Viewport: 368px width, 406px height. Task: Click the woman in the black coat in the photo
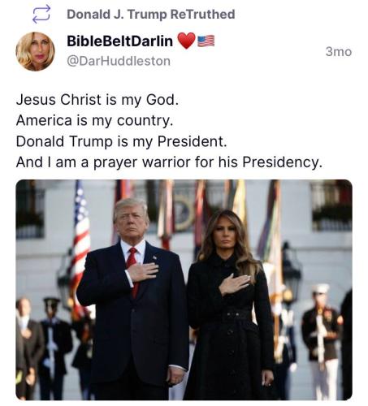[229, 306]
